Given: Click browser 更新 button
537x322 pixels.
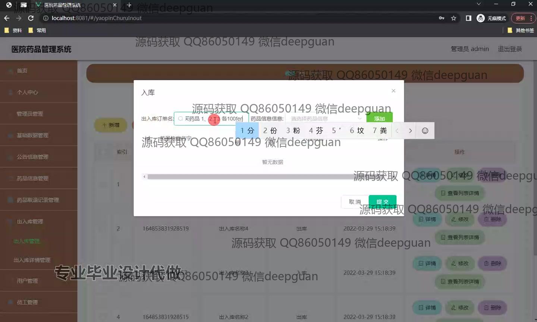Looking at the screenshot, I should click(523, 18).
